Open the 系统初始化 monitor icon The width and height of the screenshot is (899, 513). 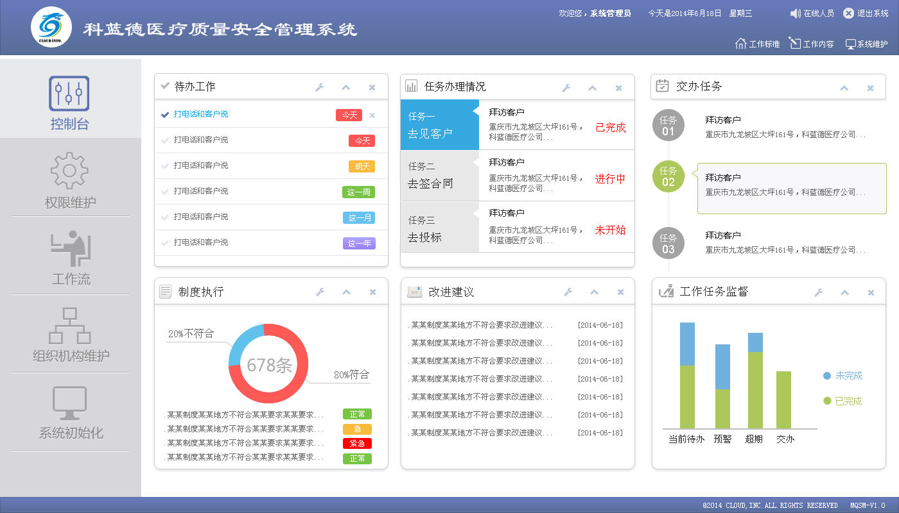point(69,403)
